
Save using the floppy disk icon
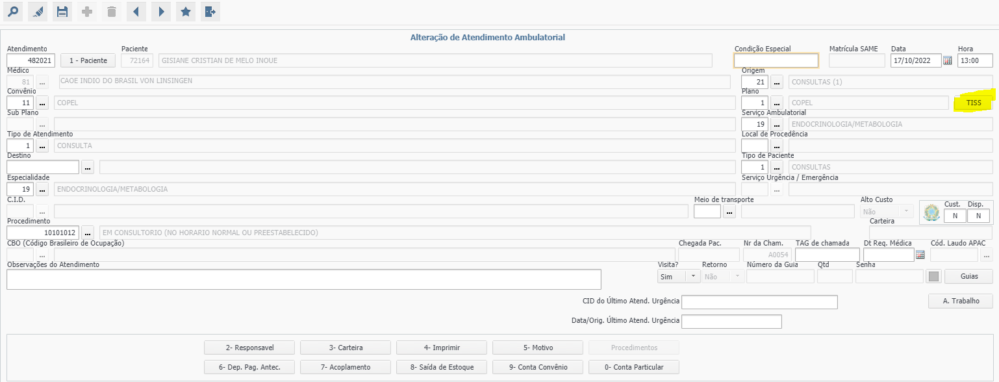point(62,12)
